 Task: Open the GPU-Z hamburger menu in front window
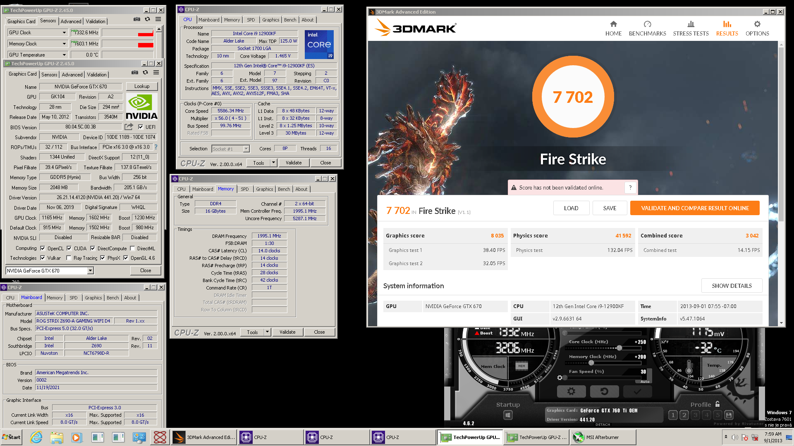pos(156,73)
